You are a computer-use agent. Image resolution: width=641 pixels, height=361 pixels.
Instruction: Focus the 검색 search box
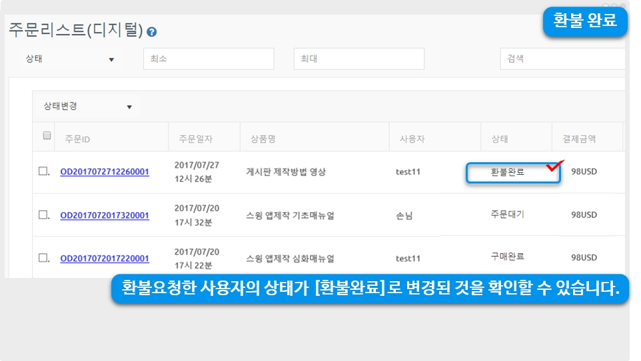click(x=562, y=59)
